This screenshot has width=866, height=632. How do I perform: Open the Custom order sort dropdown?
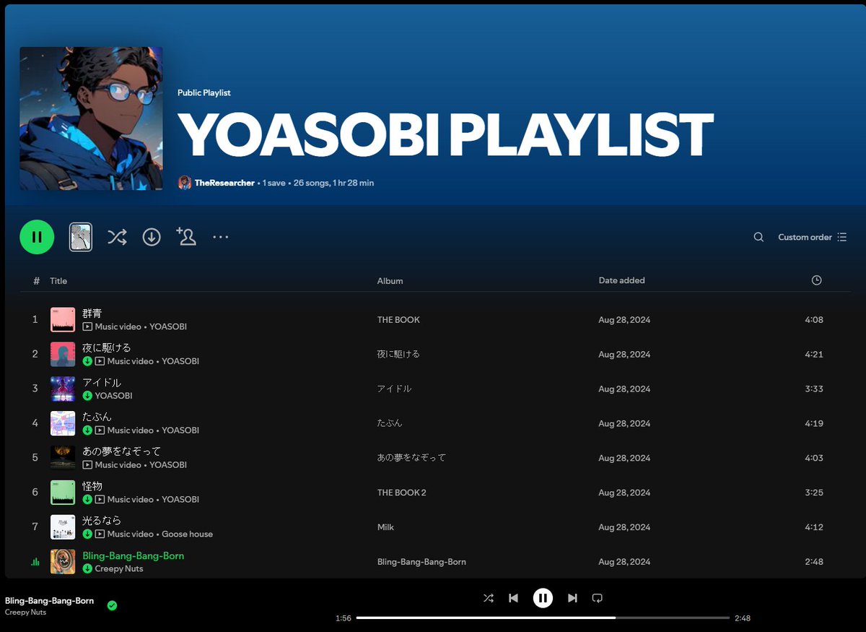(813, 237)
